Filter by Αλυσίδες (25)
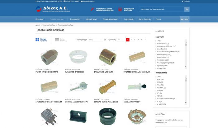 [162, 49]
